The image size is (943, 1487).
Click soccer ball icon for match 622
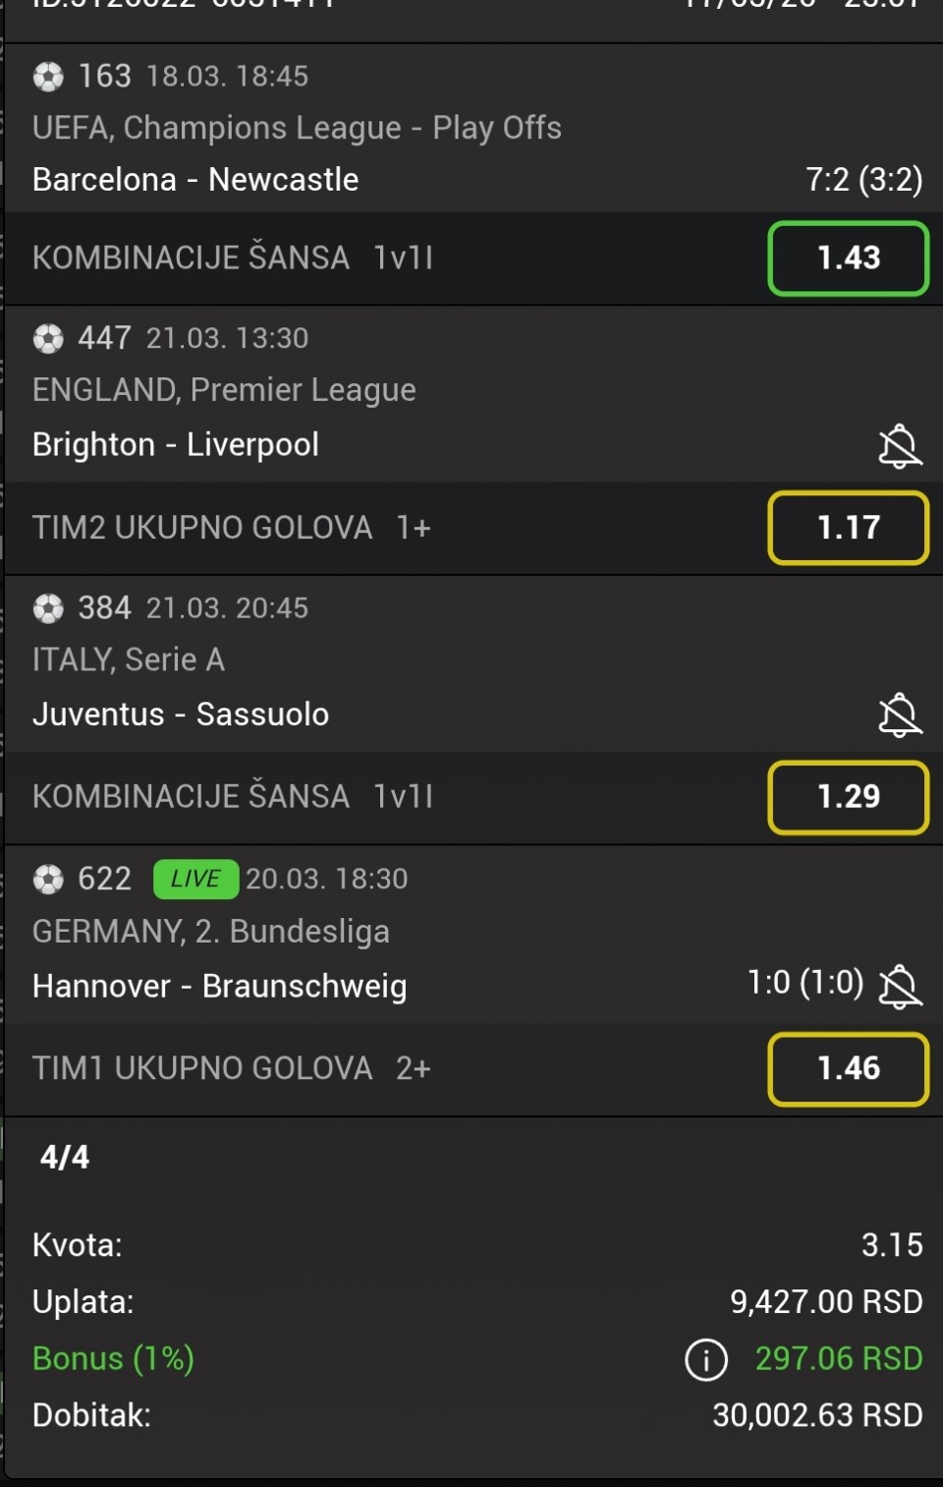48,879
